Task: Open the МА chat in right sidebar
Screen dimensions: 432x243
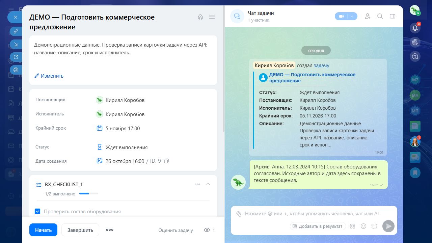Action: coord(415,95)
